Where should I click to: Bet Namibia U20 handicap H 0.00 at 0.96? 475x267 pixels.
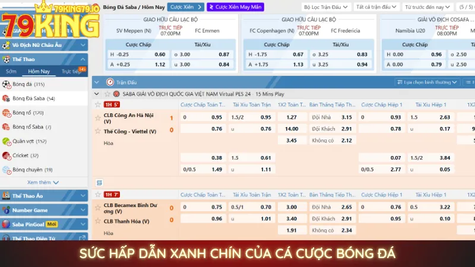(x=414, y=55)
